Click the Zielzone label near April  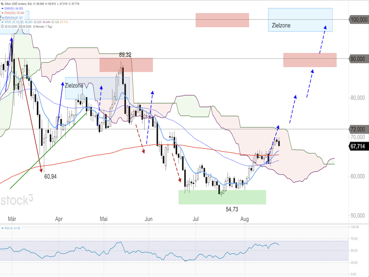[74, 85]
